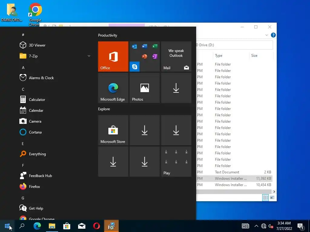The height and width of the screenshot is (232, 310).
Task: Click the Windows Start button
Action: pos(7,226)
